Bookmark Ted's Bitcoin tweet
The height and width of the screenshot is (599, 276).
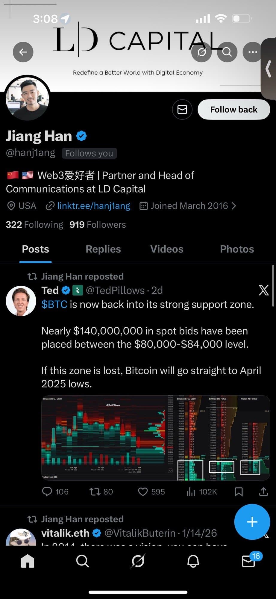[239, 491]
